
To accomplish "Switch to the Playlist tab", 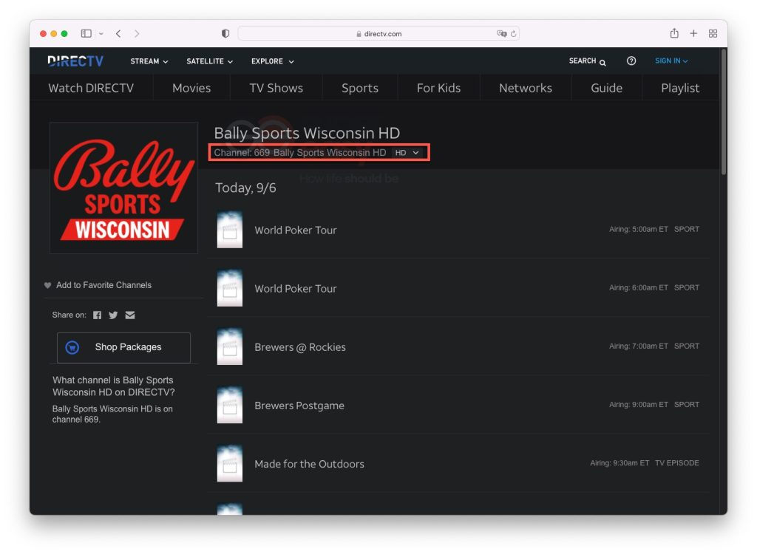I will (x=680, y=88).
